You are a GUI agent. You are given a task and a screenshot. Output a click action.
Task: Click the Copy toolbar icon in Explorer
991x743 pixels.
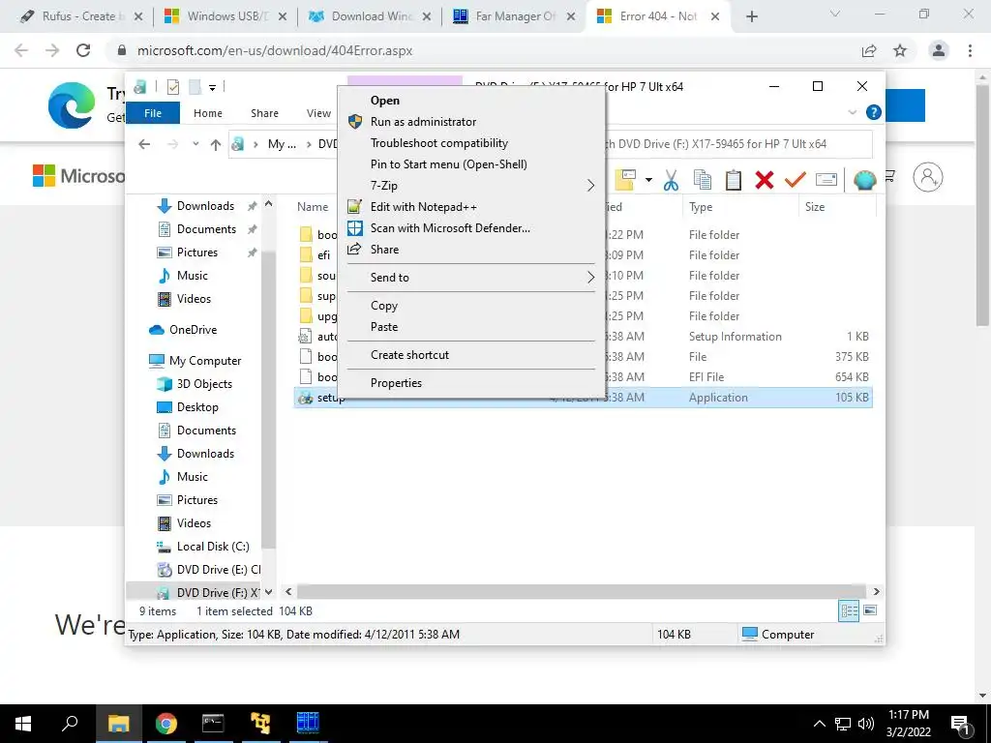703,180
